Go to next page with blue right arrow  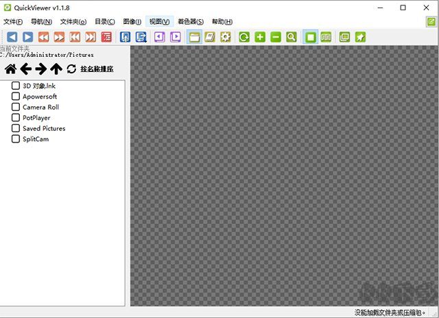pyautogui.click(x=27, y=37)
